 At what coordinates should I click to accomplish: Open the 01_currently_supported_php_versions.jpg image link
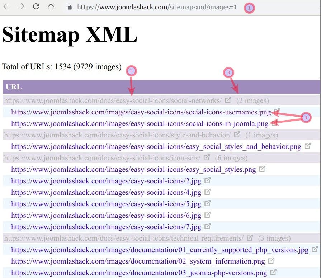tap(160, 250)
